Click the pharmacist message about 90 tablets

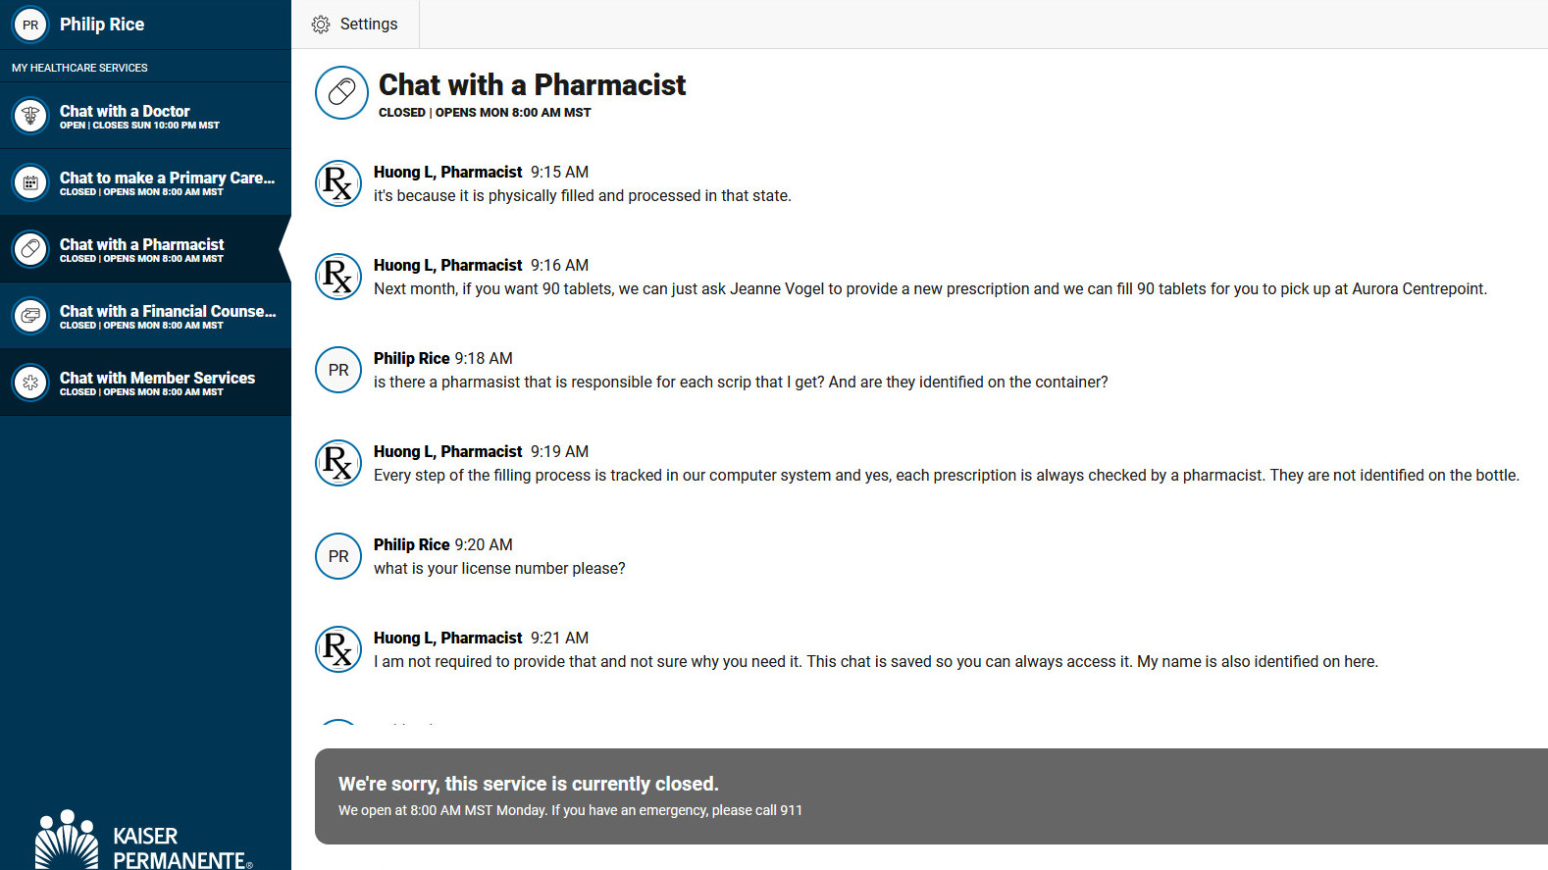(930, 288)
